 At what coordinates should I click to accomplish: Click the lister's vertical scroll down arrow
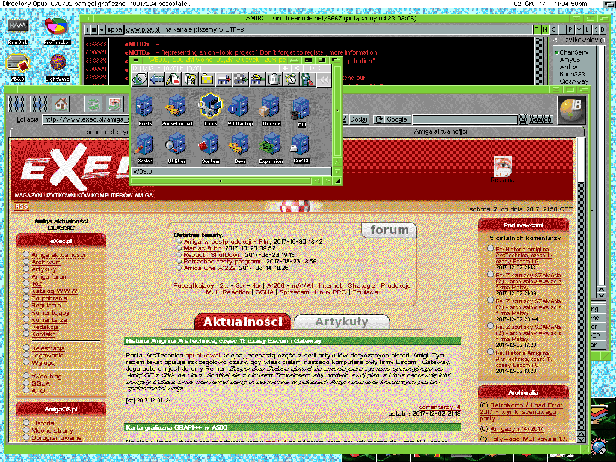coord(337,171)
